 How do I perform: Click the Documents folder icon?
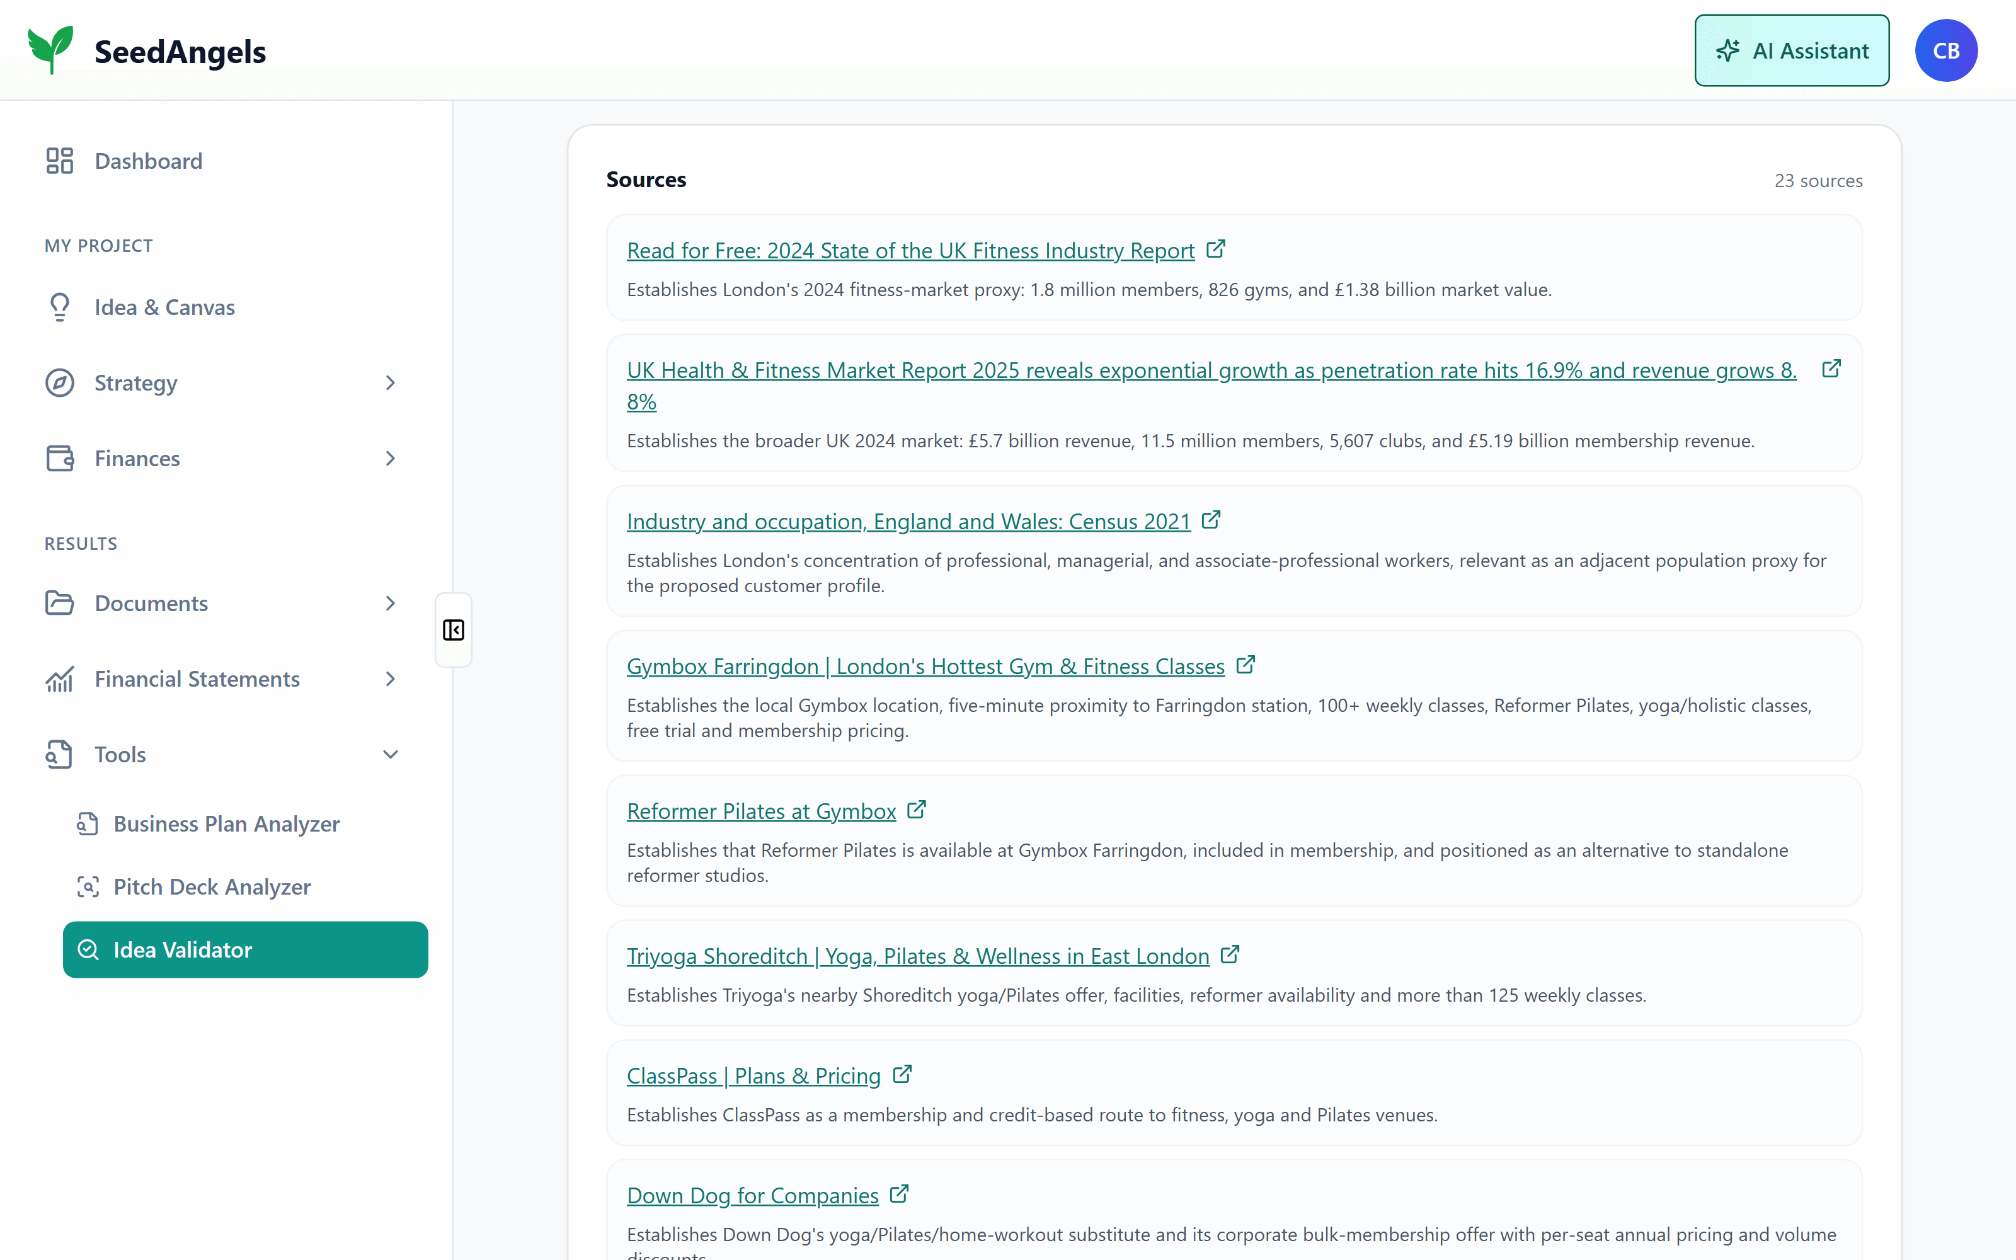coord(59,602)
